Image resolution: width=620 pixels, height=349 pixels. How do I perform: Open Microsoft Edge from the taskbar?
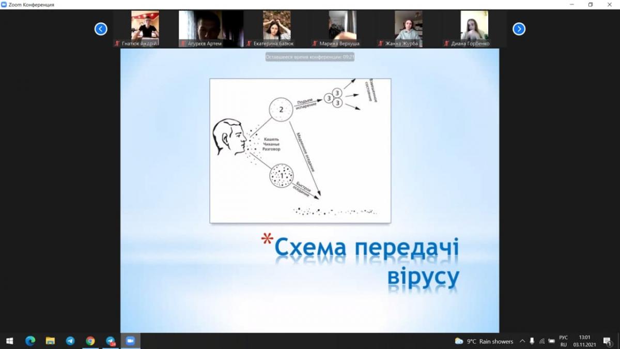(x=30, y=341)
